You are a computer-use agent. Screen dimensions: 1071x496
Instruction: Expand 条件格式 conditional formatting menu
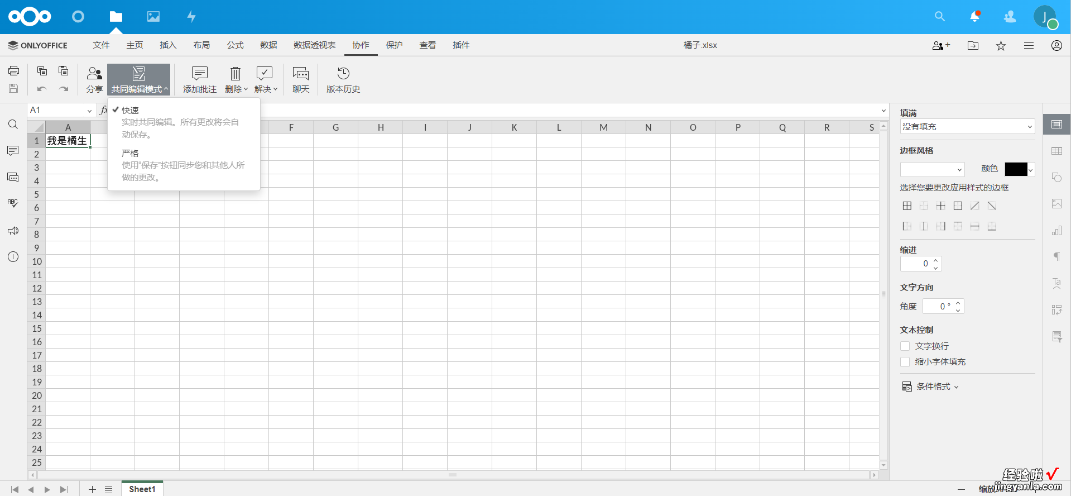coord(930,387)
